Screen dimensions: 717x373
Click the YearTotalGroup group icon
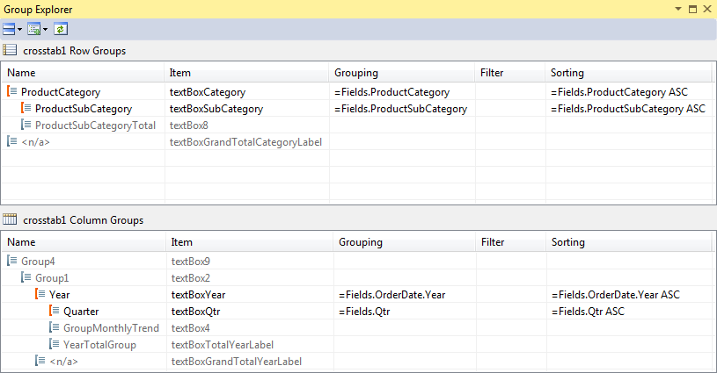[x=55, y=344]
